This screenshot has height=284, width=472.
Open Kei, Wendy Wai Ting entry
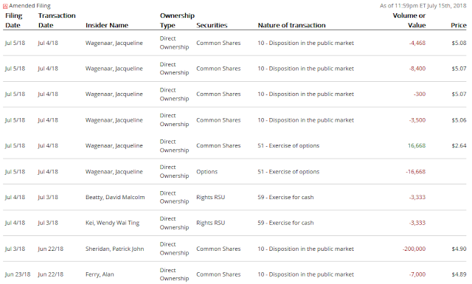[112, 223]
